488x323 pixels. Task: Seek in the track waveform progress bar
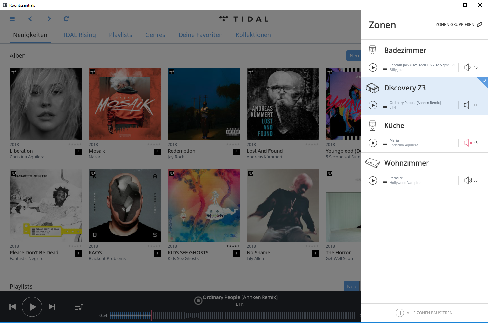(233, 315)
